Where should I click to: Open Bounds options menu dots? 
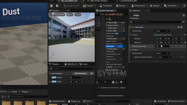coord(127,6)
